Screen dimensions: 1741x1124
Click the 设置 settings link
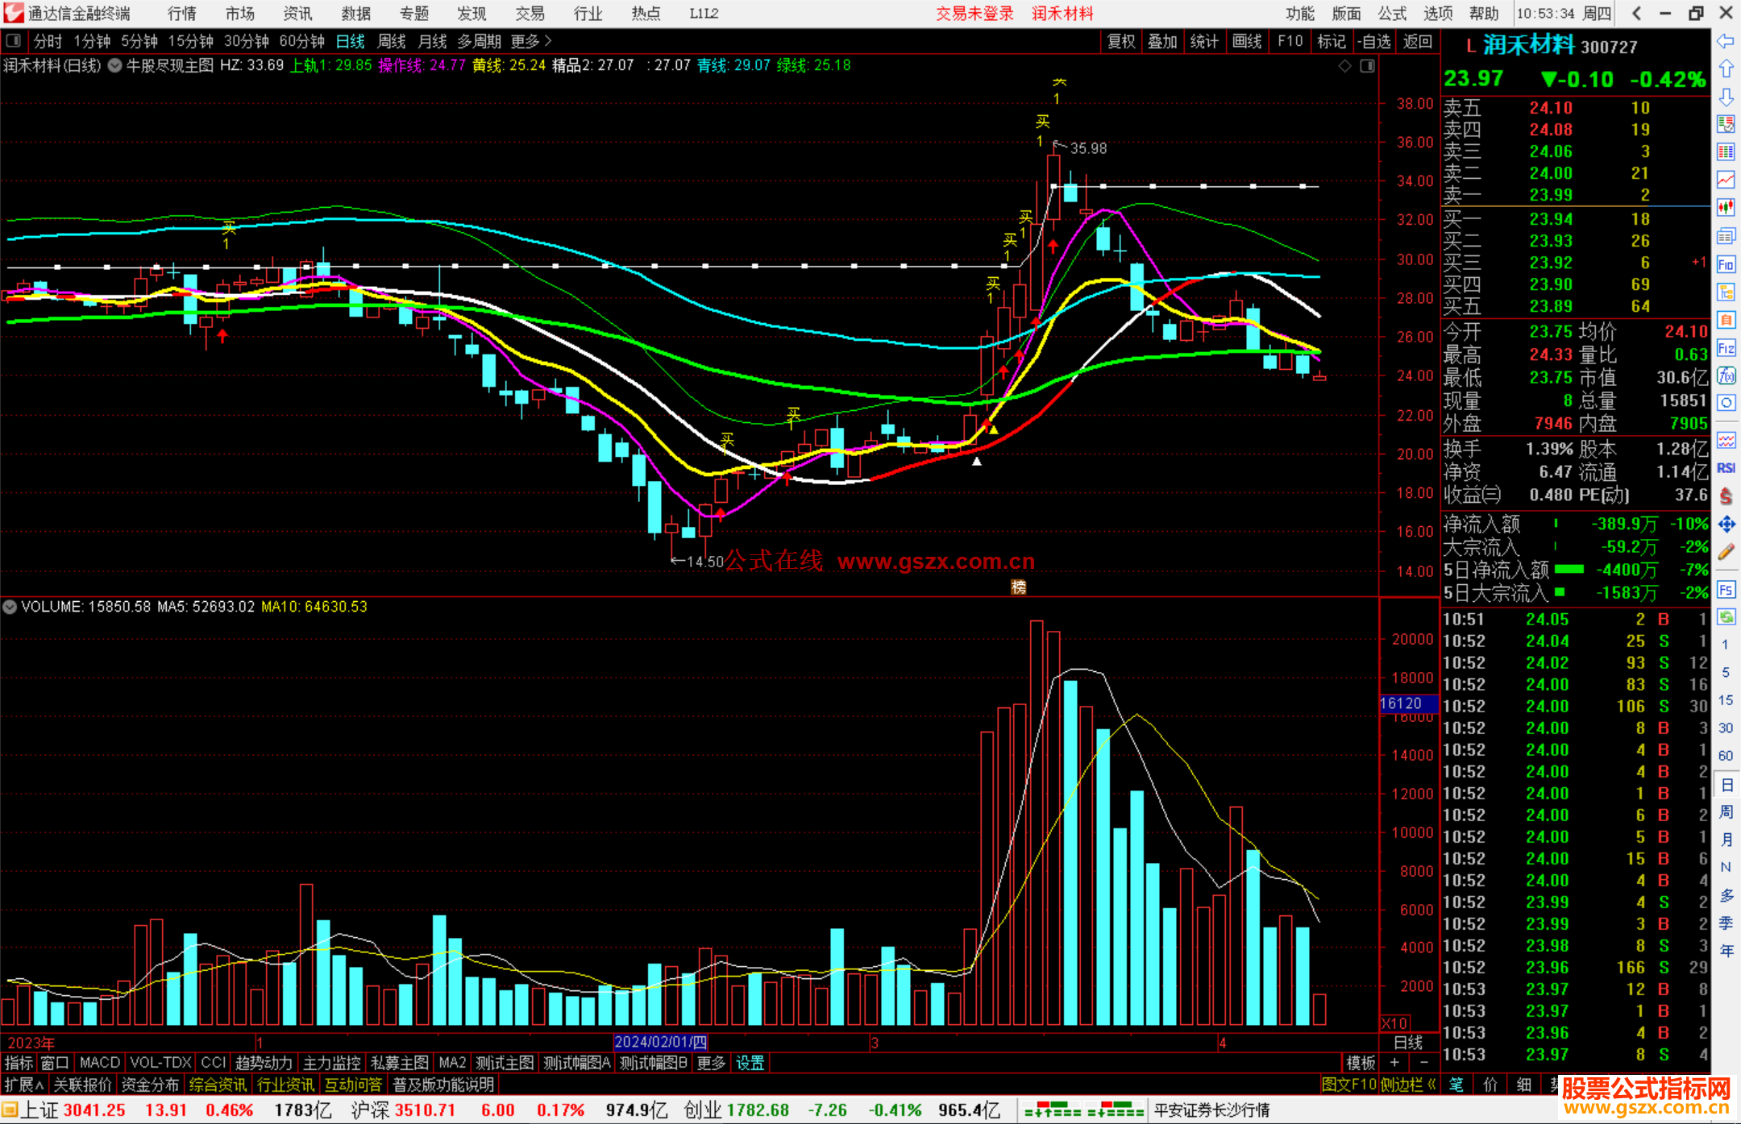(x=750, y=1063)
